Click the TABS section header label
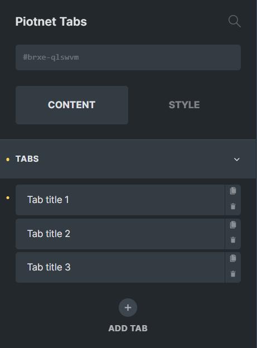Viewport: 257px width, 348px height. point(27,159)
